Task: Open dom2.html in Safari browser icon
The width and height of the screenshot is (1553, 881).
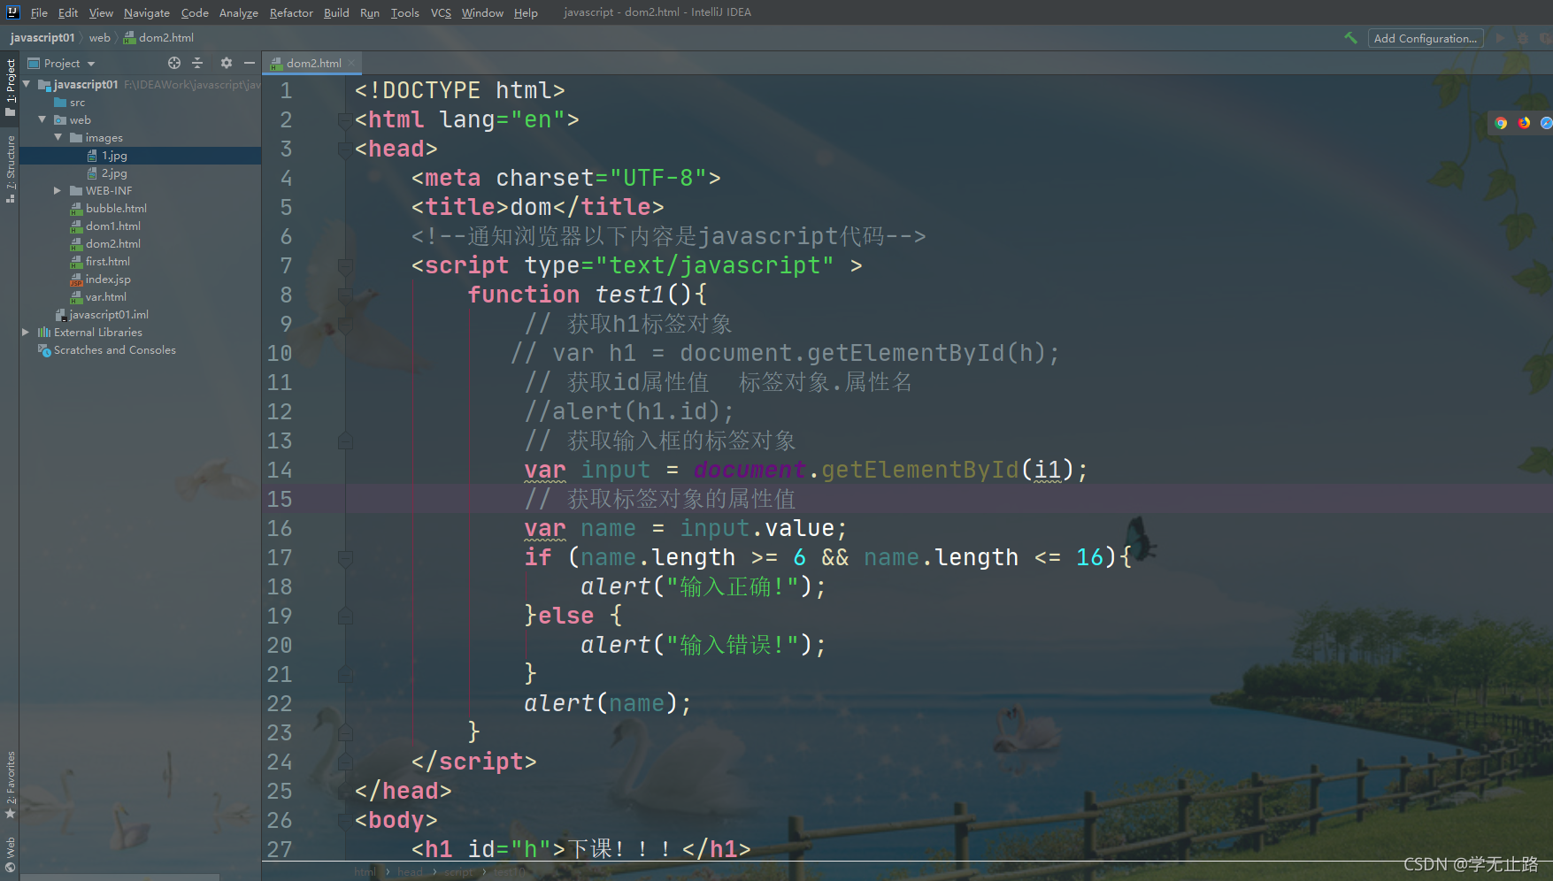Action: [x=1546, y=123]
